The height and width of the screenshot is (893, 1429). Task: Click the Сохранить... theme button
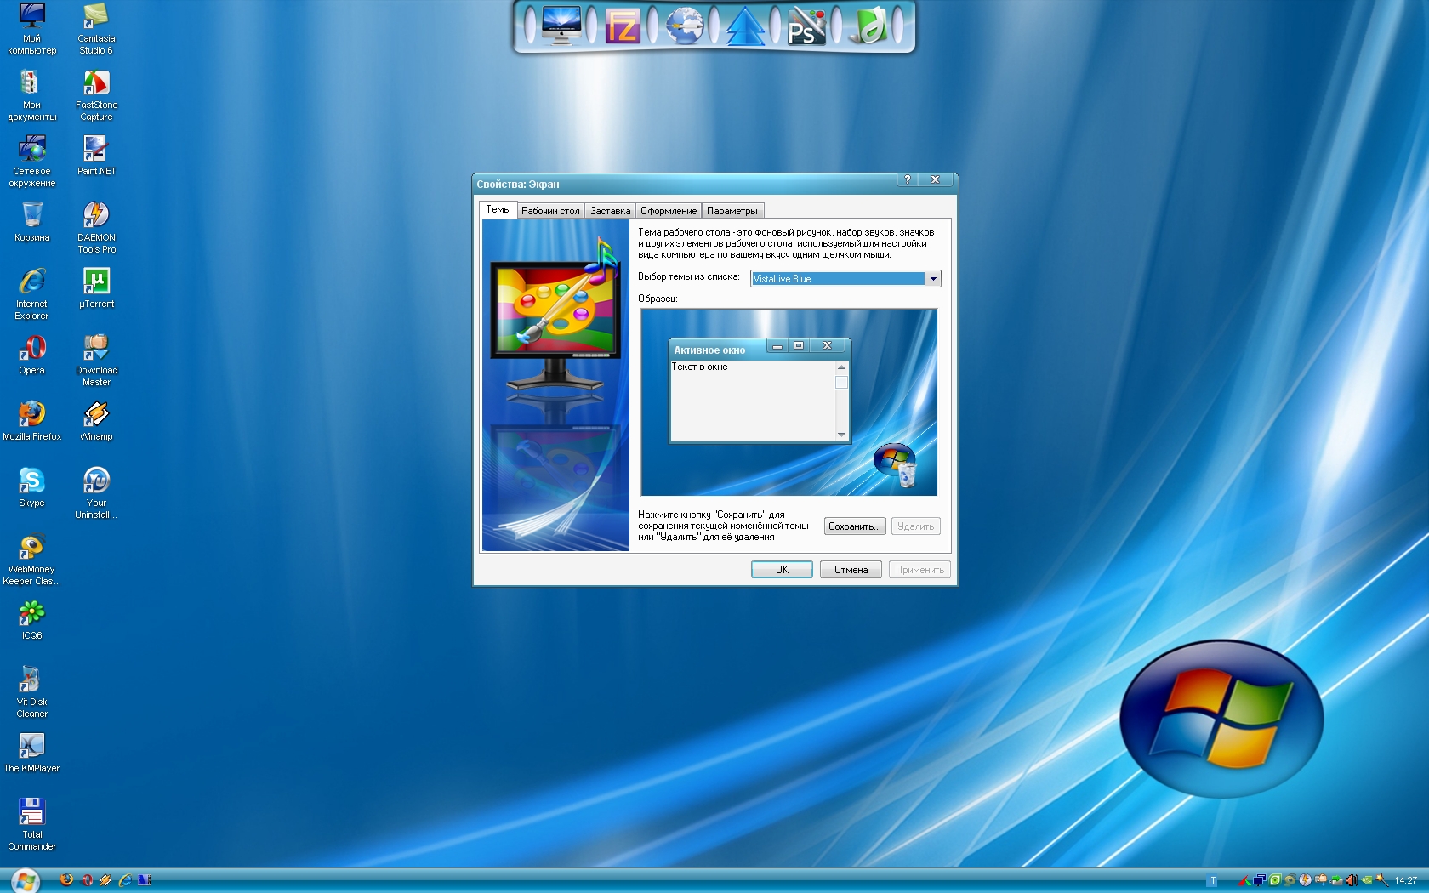coord(854,526)
